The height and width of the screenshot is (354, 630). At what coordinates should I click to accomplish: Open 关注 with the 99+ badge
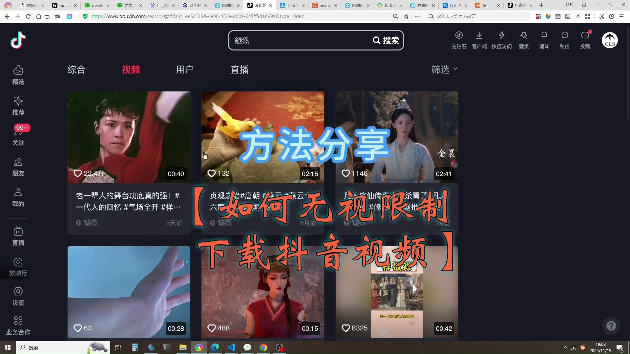(x=18, y=136)
